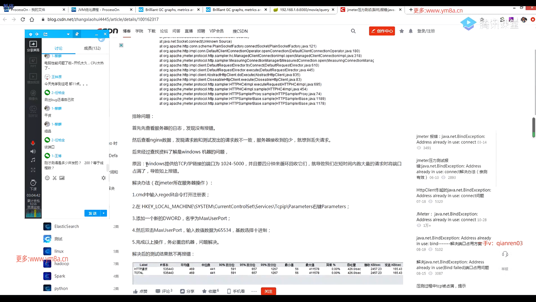Open the emoji picker in chat

click(x=47, y=178)
